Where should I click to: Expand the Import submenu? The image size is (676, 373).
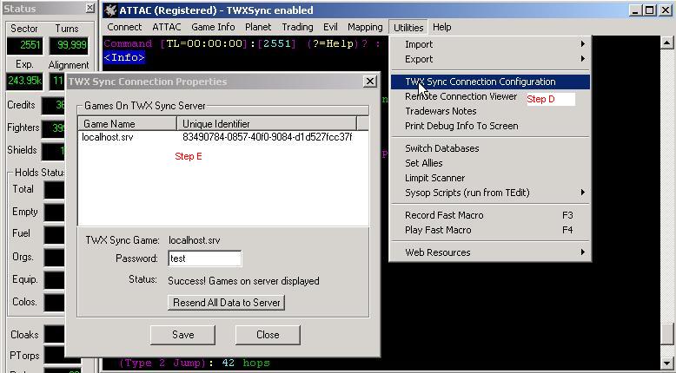(490, 44)
